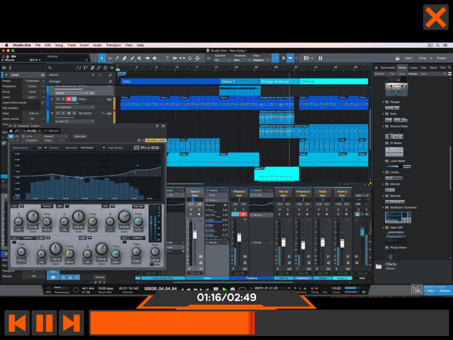Open Quantize 1/2 value dropdown
Viewport: 453px width, 340px height.
(x=222, y=60)
